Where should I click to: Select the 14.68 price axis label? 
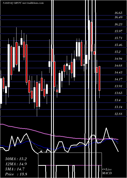tap(118, 66)
